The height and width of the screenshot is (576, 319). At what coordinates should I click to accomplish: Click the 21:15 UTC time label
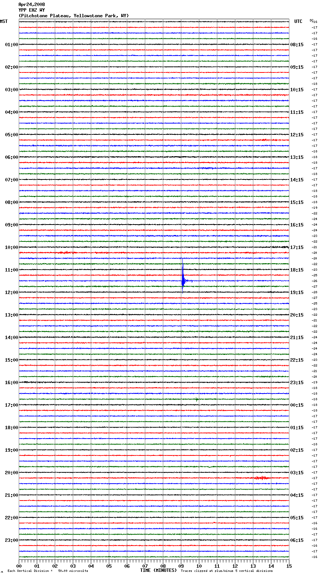[x=297, y=338]
